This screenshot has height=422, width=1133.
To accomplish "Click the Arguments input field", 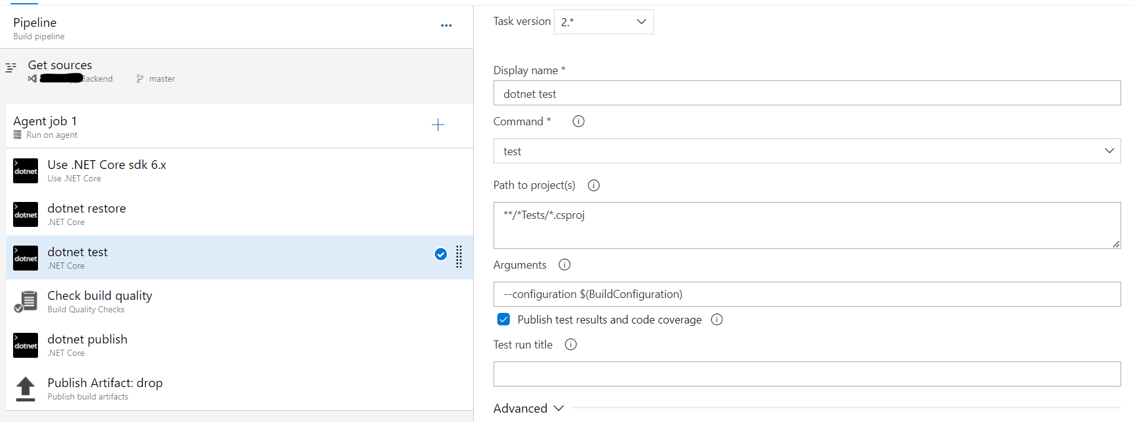I will [x=807, y=294].
